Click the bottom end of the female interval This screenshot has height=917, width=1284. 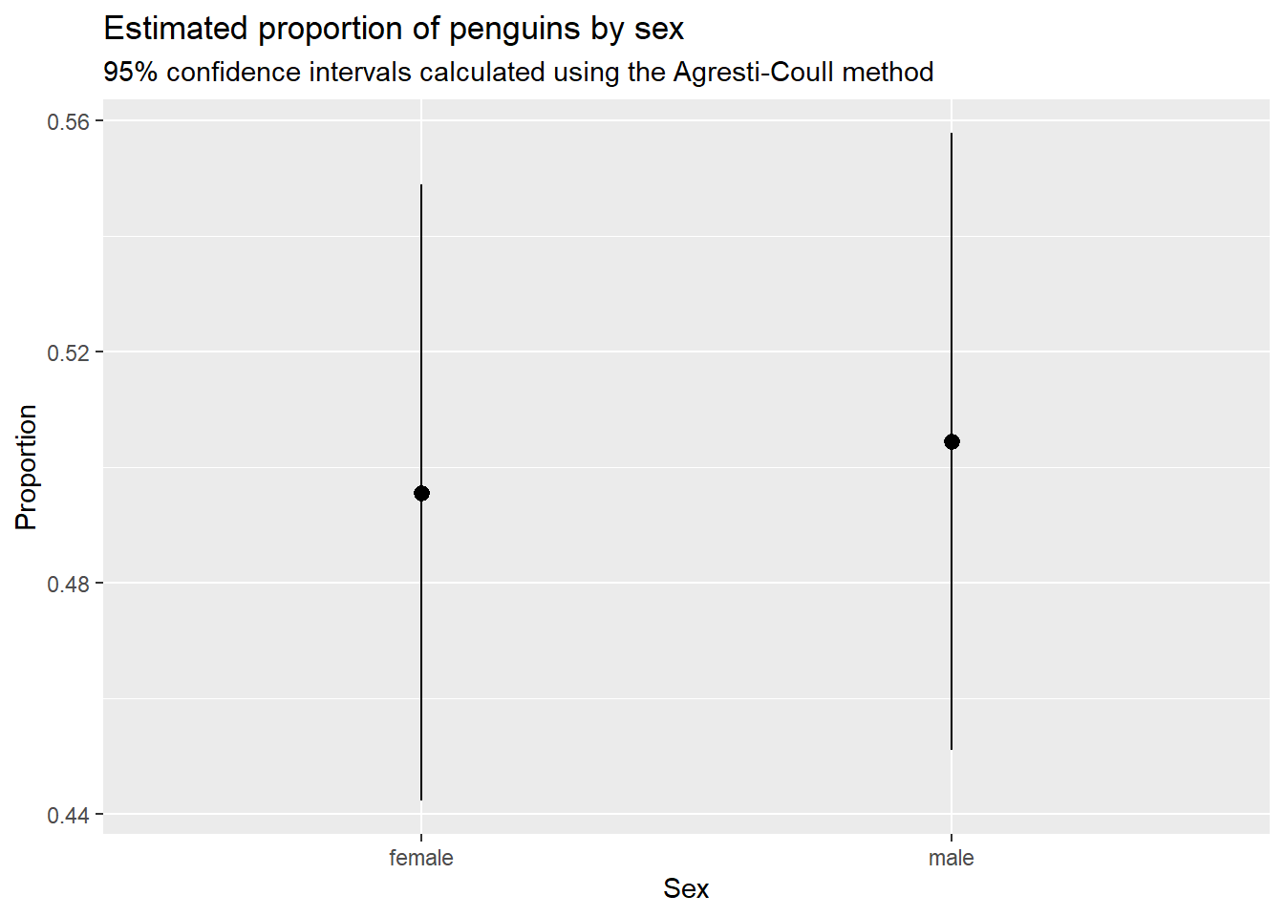(421, 799)
